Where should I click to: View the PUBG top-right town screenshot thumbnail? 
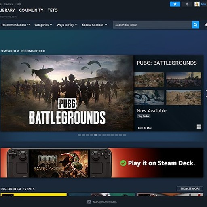pos(184,80)
